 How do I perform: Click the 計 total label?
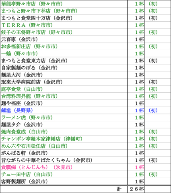119,189
